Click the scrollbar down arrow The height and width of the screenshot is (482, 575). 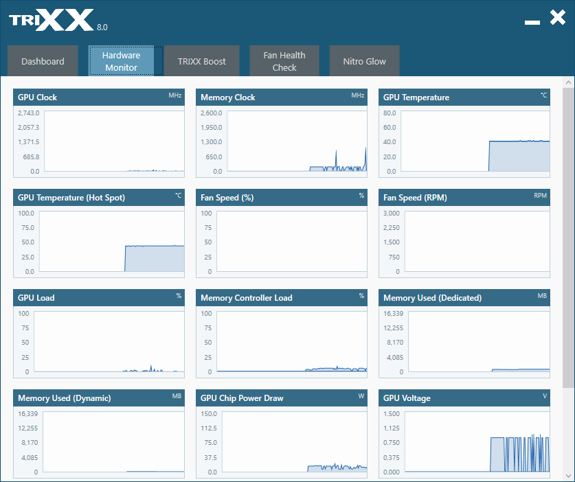pos(568,476)
